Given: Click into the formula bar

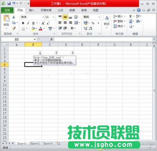Looking at the screenshot, I should tap(103, 39).
